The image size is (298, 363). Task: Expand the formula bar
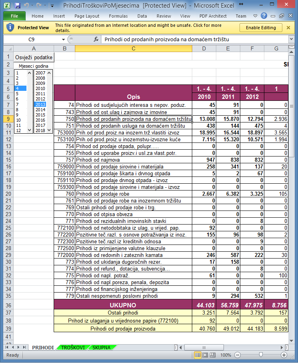point(291,39)
